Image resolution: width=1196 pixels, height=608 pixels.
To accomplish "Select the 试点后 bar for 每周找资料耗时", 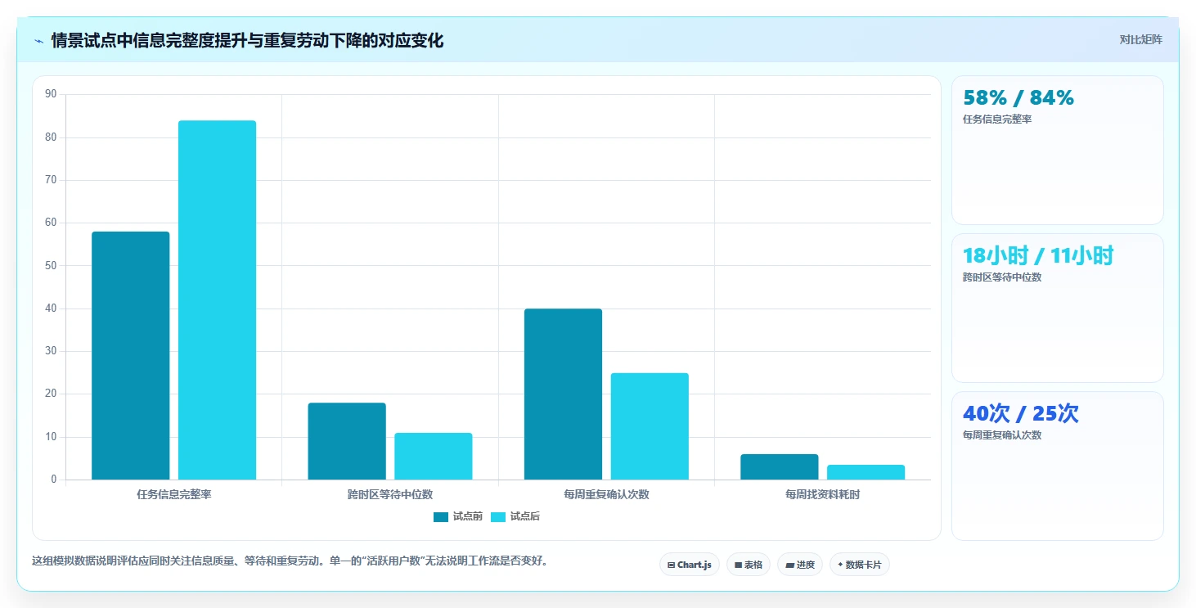I will coord(866,472).
